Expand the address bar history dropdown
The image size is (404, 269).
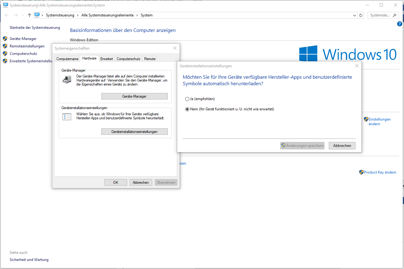click(355, 15)
